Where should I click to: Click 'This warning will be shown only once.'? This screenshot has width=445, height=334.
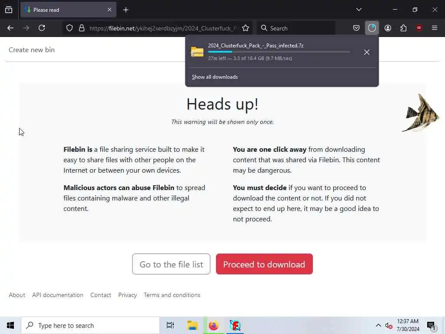click(x=222, y=122)
